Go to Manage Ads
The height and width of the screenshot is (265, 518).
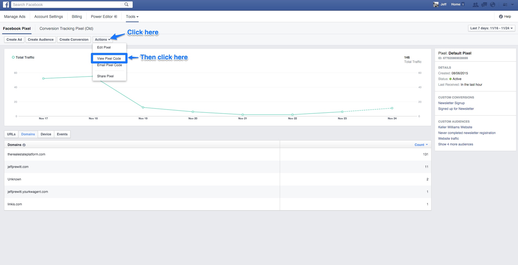(15, 17)
